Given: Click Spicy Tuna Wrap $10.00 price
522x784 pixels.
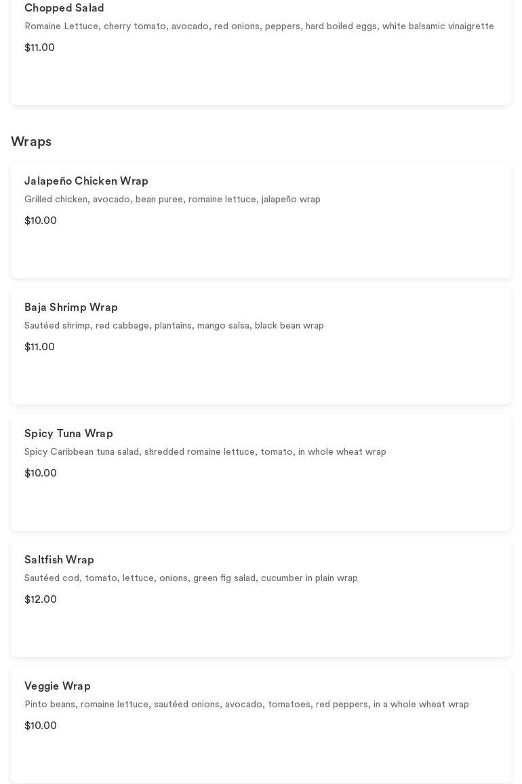Looking at the screenshot, I should (x=41, y=473).
